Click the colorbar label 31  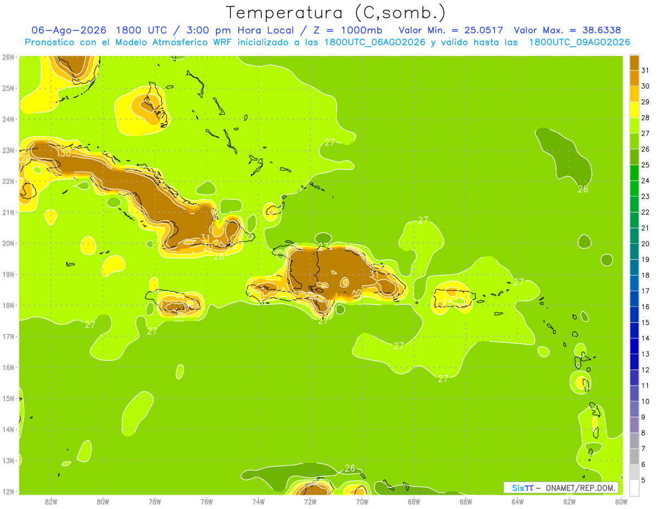pyautogui.click(x=646, y=70)
